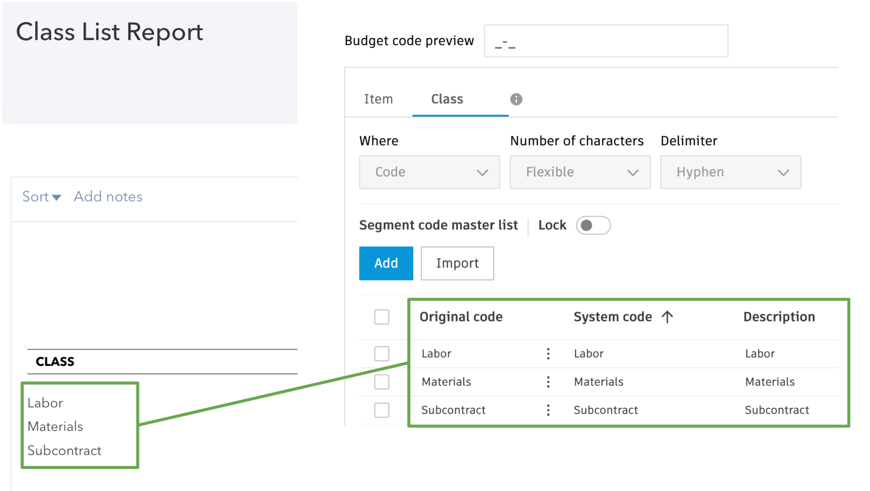Toggle the Lock switch
The width and height of the screenshot is (870, 491).
(593, 225)
